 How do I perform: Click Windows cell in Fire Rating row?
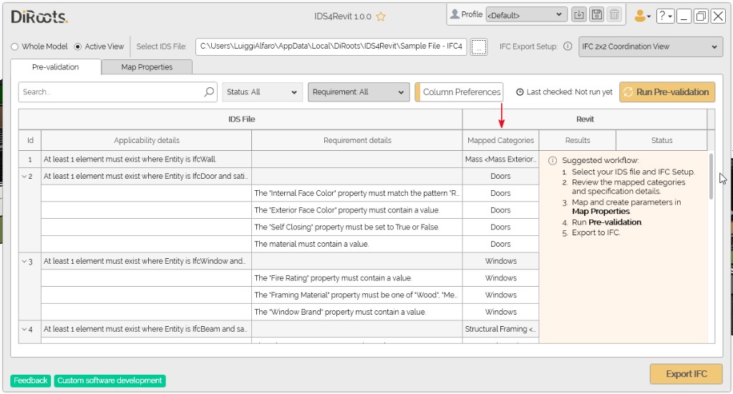pos(500,277)
